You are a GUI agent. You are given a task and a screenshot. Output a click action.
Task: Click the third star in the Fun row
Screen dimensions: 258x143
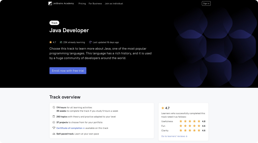click(x=190, y=126)
